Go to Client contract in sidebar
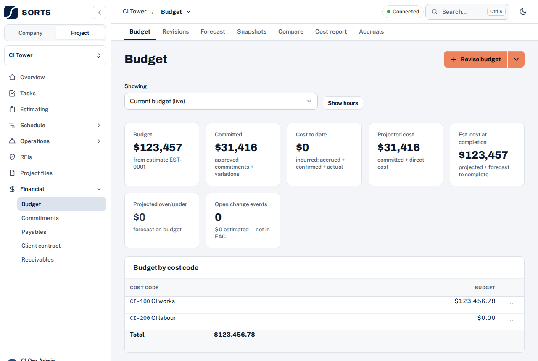 [61, 246]
